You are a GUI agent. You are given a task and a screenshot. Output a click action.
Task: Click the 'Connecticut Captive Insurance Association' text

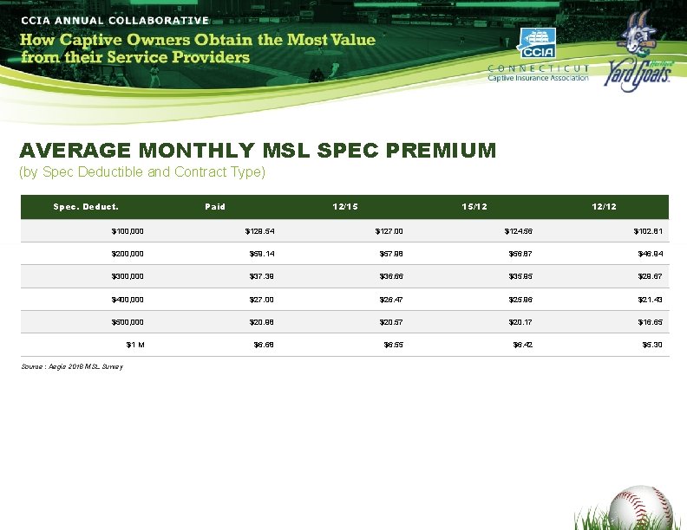538,73
